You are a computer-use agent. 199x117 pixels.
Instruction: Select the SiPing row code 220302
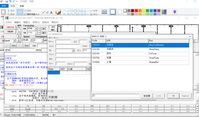tap(140, 54)
